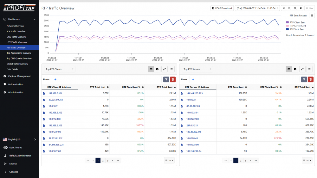Open Capture Management in the sidebar
317x178 pixels.
(x=19, y=76)
